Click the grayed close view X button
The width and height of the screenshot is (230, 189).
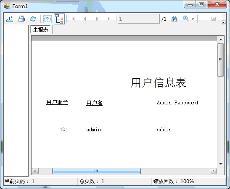click(x=214, y=19)
